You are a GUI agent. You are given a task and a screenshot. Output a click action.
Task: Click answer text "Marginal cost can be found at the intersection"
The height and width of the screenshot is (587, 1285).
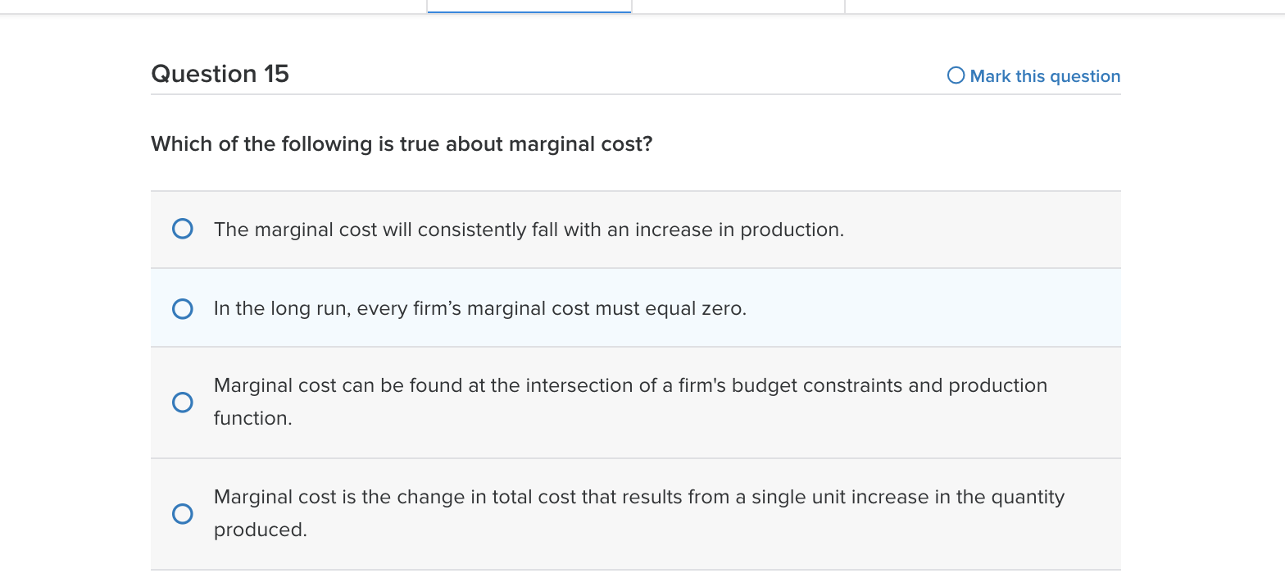click(x=630, y=402)
